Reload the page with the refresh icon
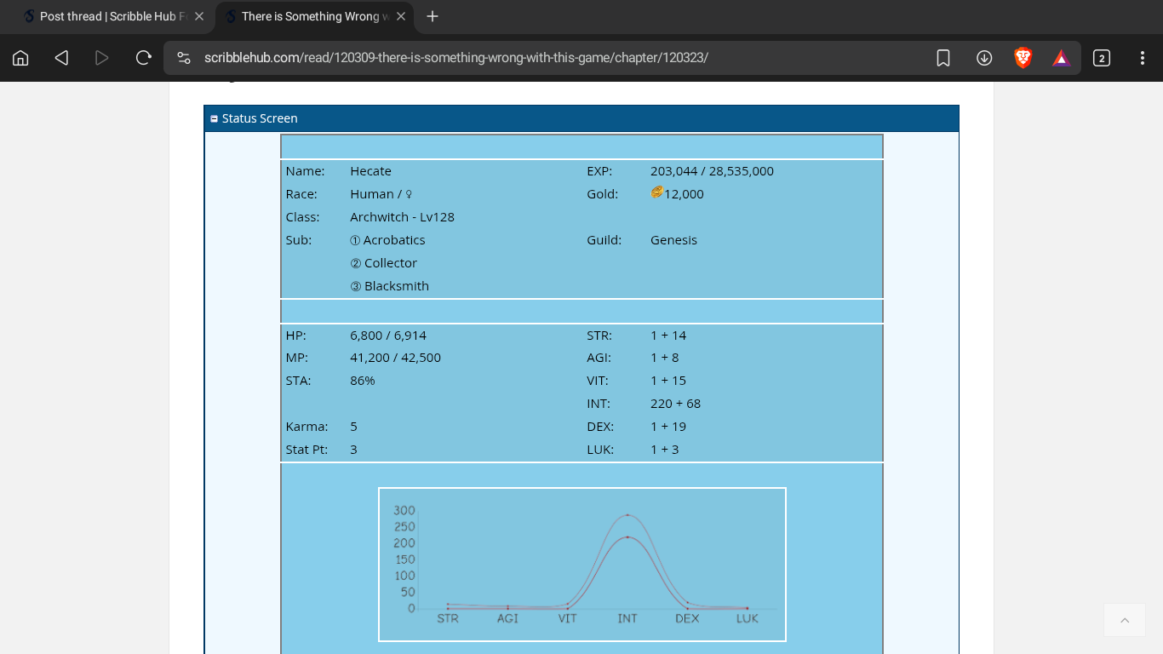 143,58
